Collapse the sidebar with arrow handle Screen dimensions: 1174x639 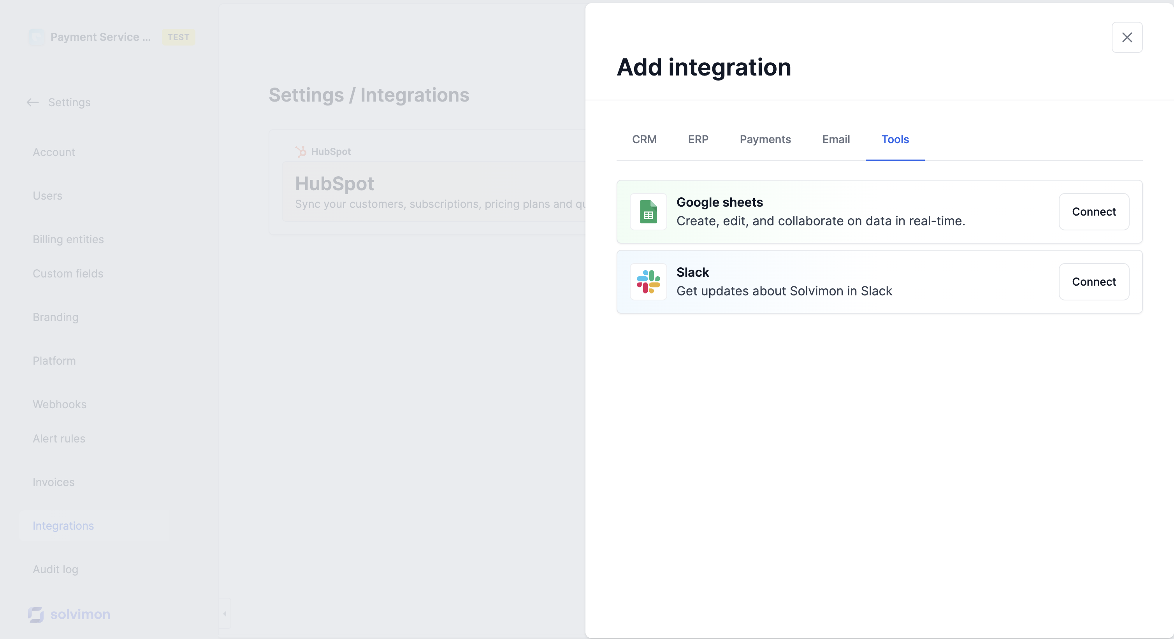tap(224, 613)
